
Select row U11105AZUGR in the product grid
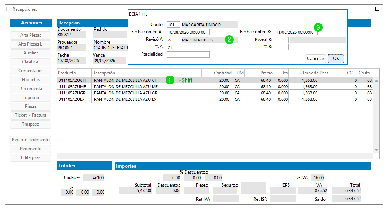point(215,93)
